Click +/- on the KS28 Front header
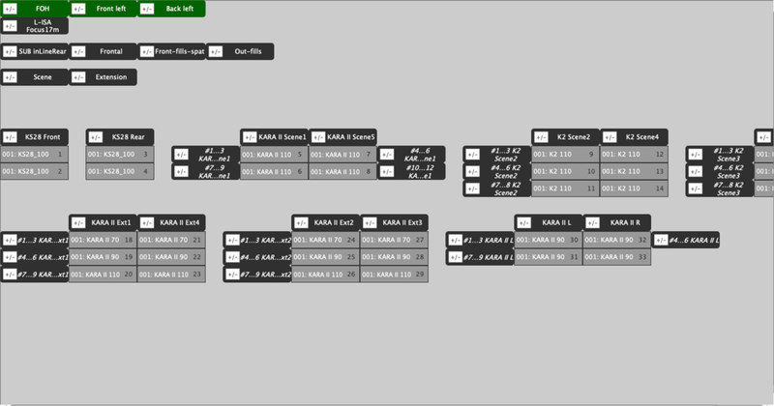 10,137
